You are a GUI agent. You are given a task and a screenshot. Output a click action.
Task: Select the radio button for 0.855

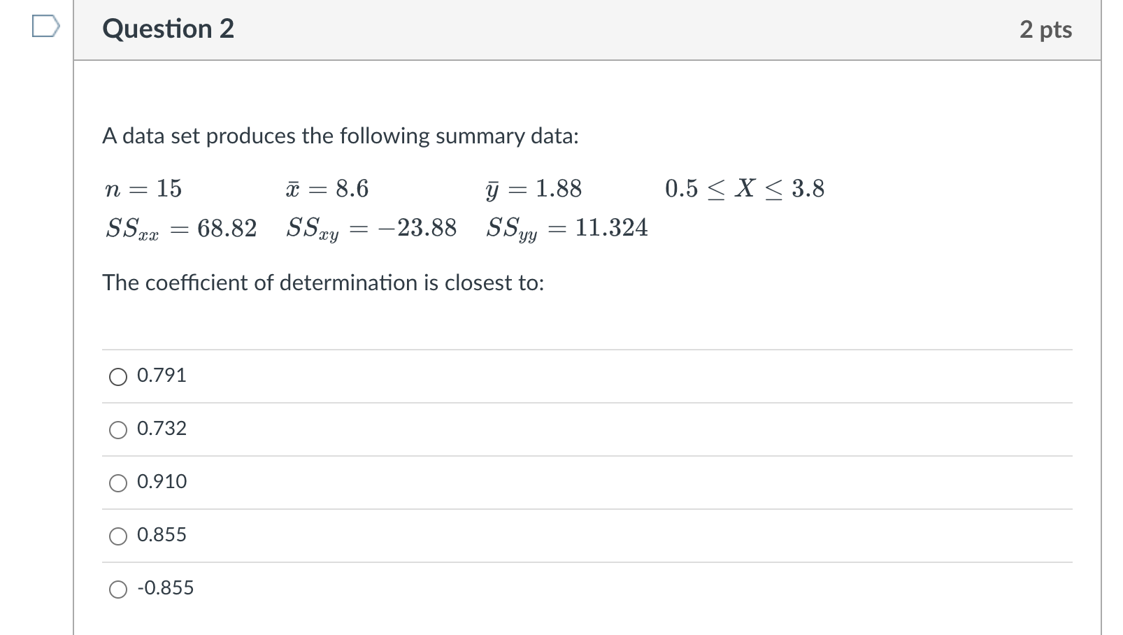click(118, 536)
